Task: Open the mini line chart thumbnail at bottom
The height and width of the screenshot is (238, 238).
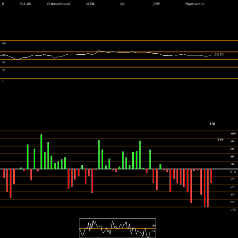Action: click(118, 228)
